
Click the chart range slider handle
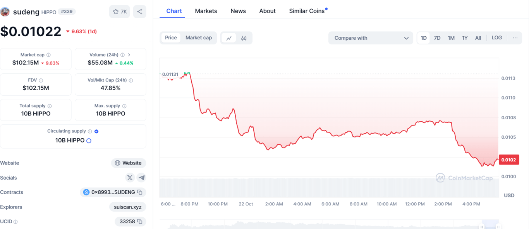point(482,227)
